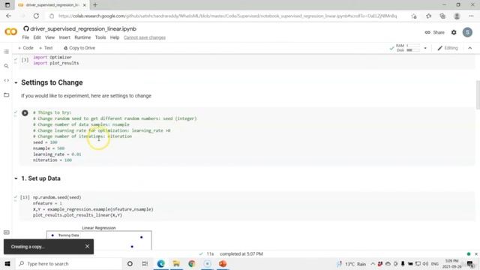Viewport: 480px width, 270px height.
Task: Click the line seed = 100
Action: coord(45,142)
